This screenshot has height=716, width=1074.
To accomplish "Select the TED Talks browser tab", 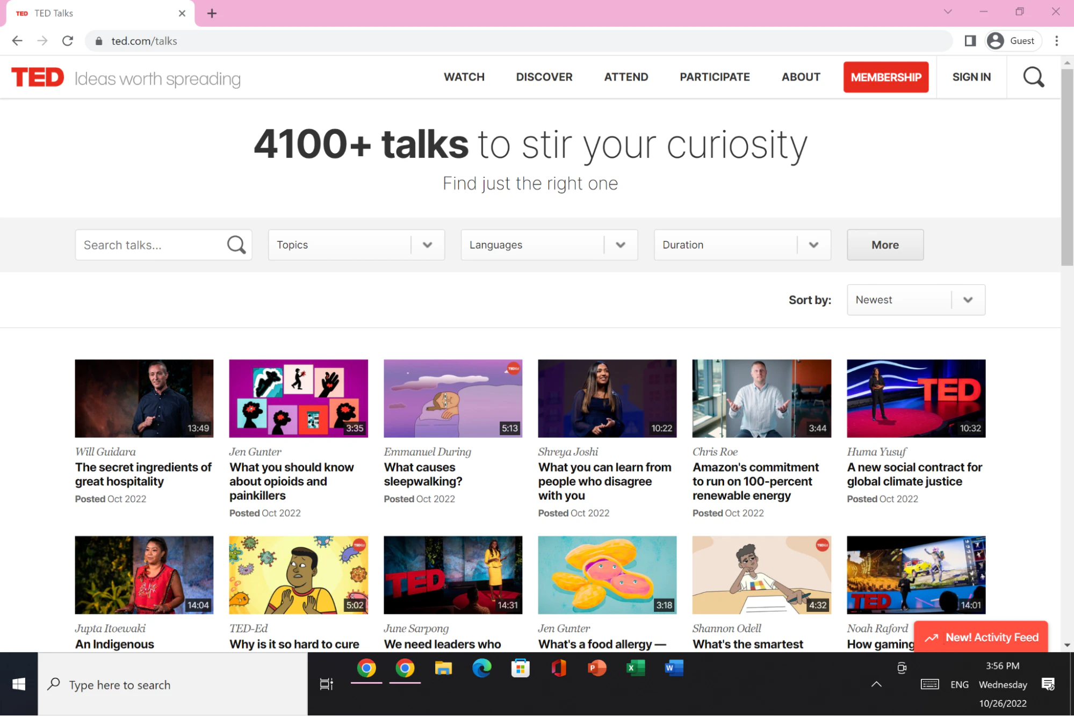I will [100, 13].
